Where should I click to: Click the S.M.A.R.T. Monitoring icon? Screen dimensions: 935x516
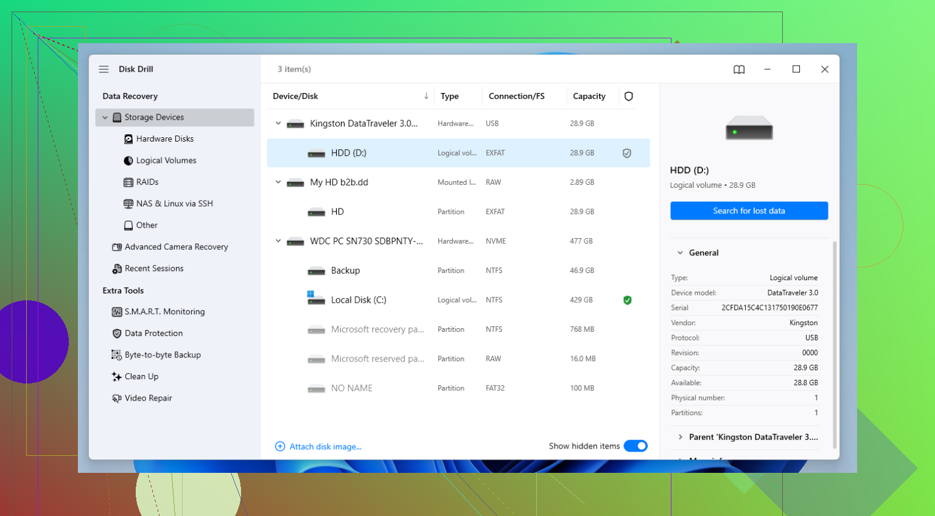117,312
